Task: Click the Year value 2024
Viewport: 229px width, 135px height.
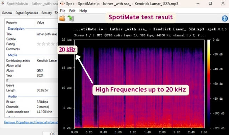Action: click(x=40, y=76)
